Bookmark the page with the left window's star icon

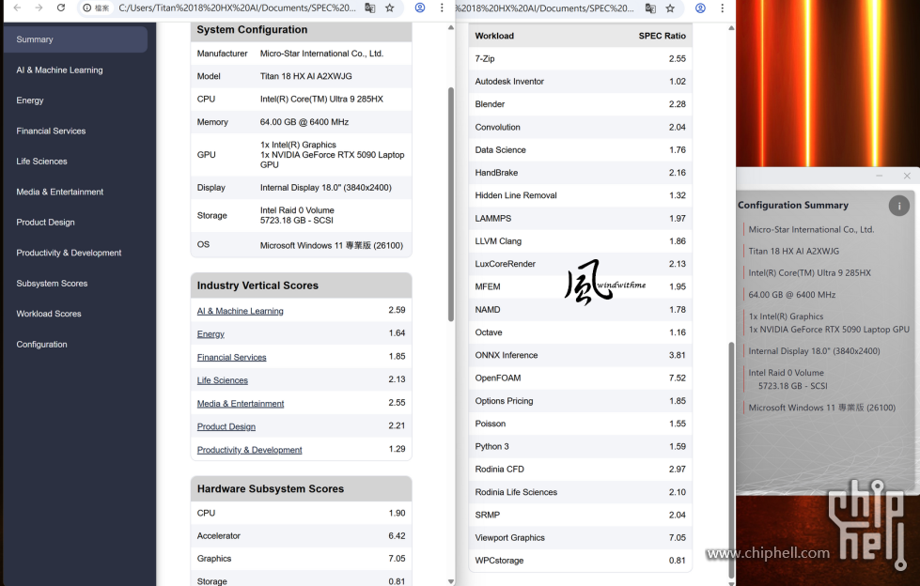[x=390, y=8]
